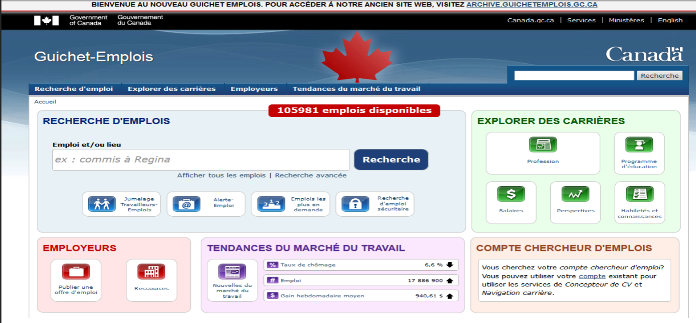Switch language with the English link

[670, 20]
